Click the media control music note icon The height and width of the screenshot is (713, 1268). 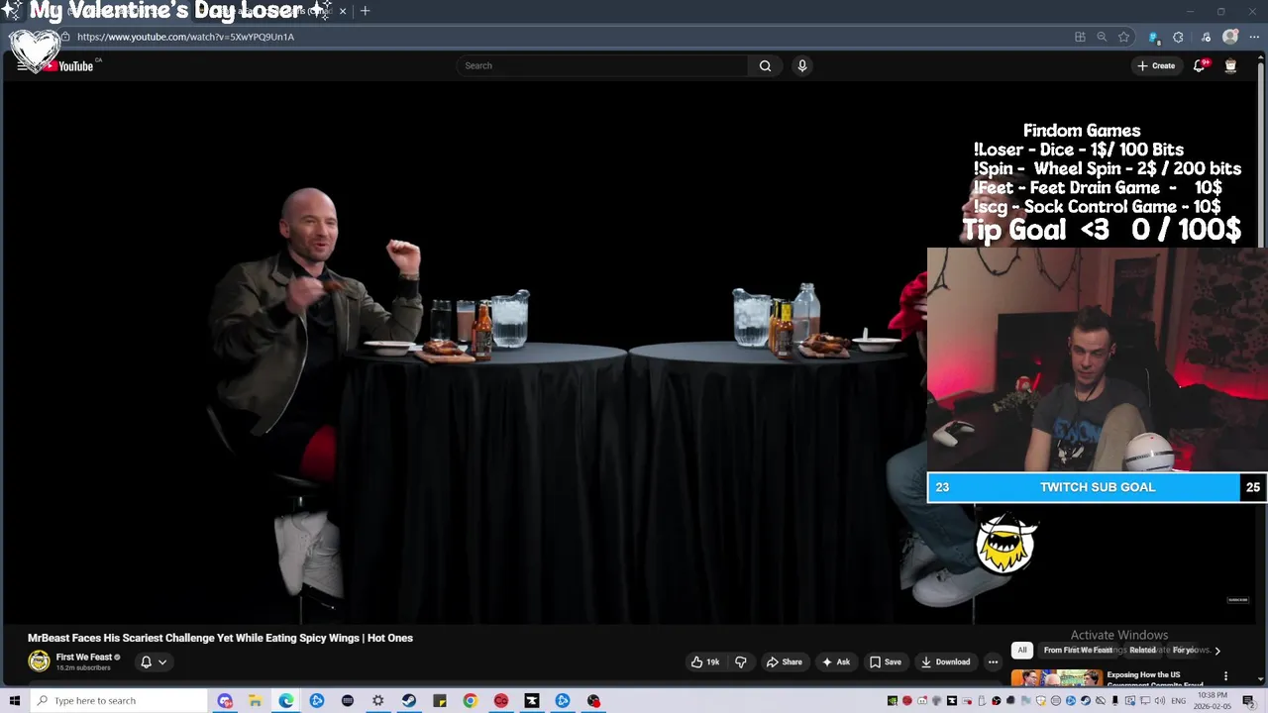pyautogui.click(x=1206, y=37)
